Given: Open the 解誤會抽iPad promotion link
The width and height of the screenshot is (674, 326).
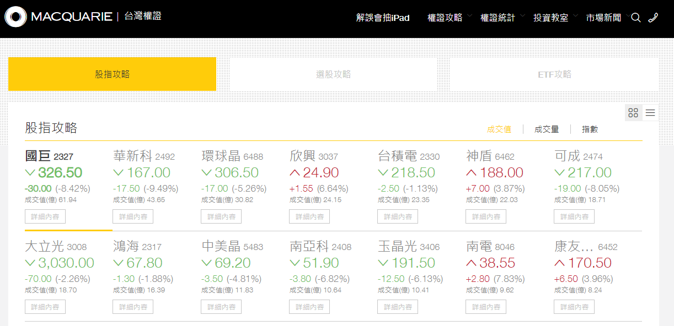Looking at the screenshot, I should point(383,18).
